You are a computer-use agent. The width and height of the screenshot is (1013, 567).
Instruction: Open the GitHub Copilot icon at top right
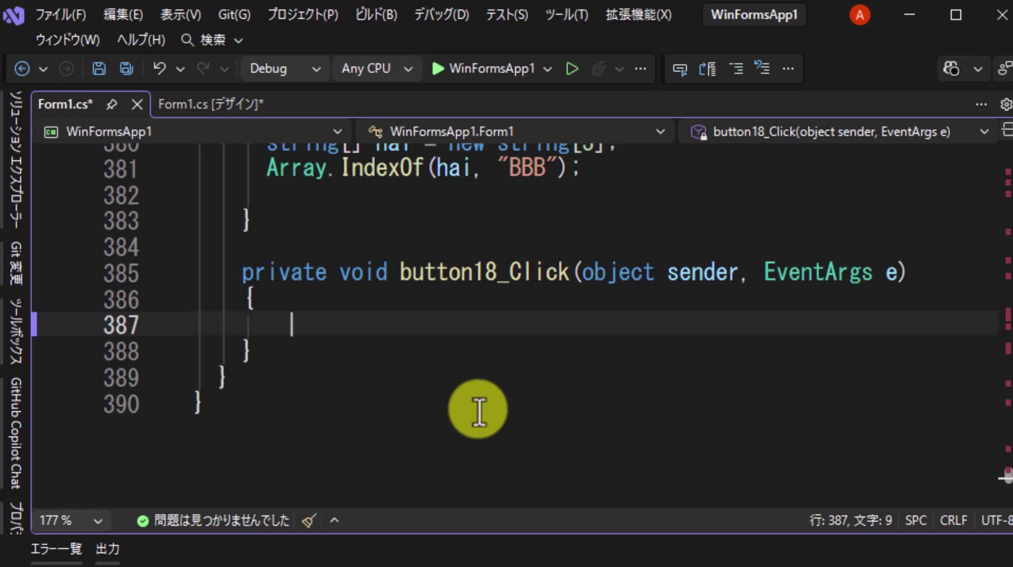(951, 69)
